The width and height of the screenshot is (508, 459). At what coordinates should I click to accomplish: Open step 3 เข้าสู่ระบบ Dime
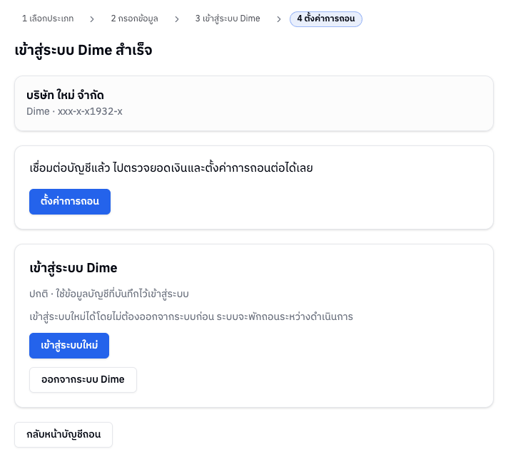pyautogui.click(x=228, y=19)
